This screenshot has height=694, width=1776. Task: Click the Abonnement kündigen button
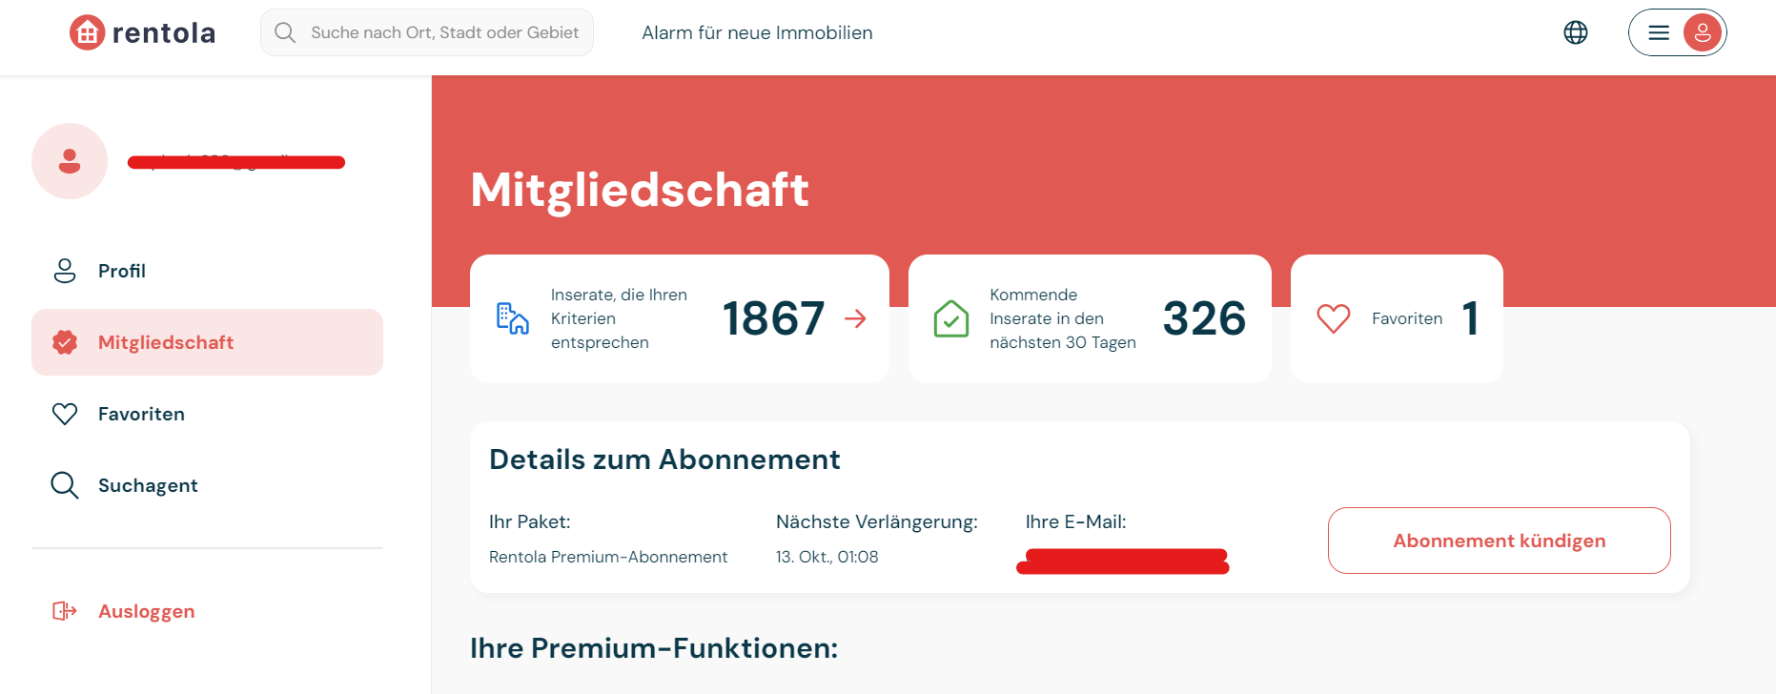(1499, 541)
